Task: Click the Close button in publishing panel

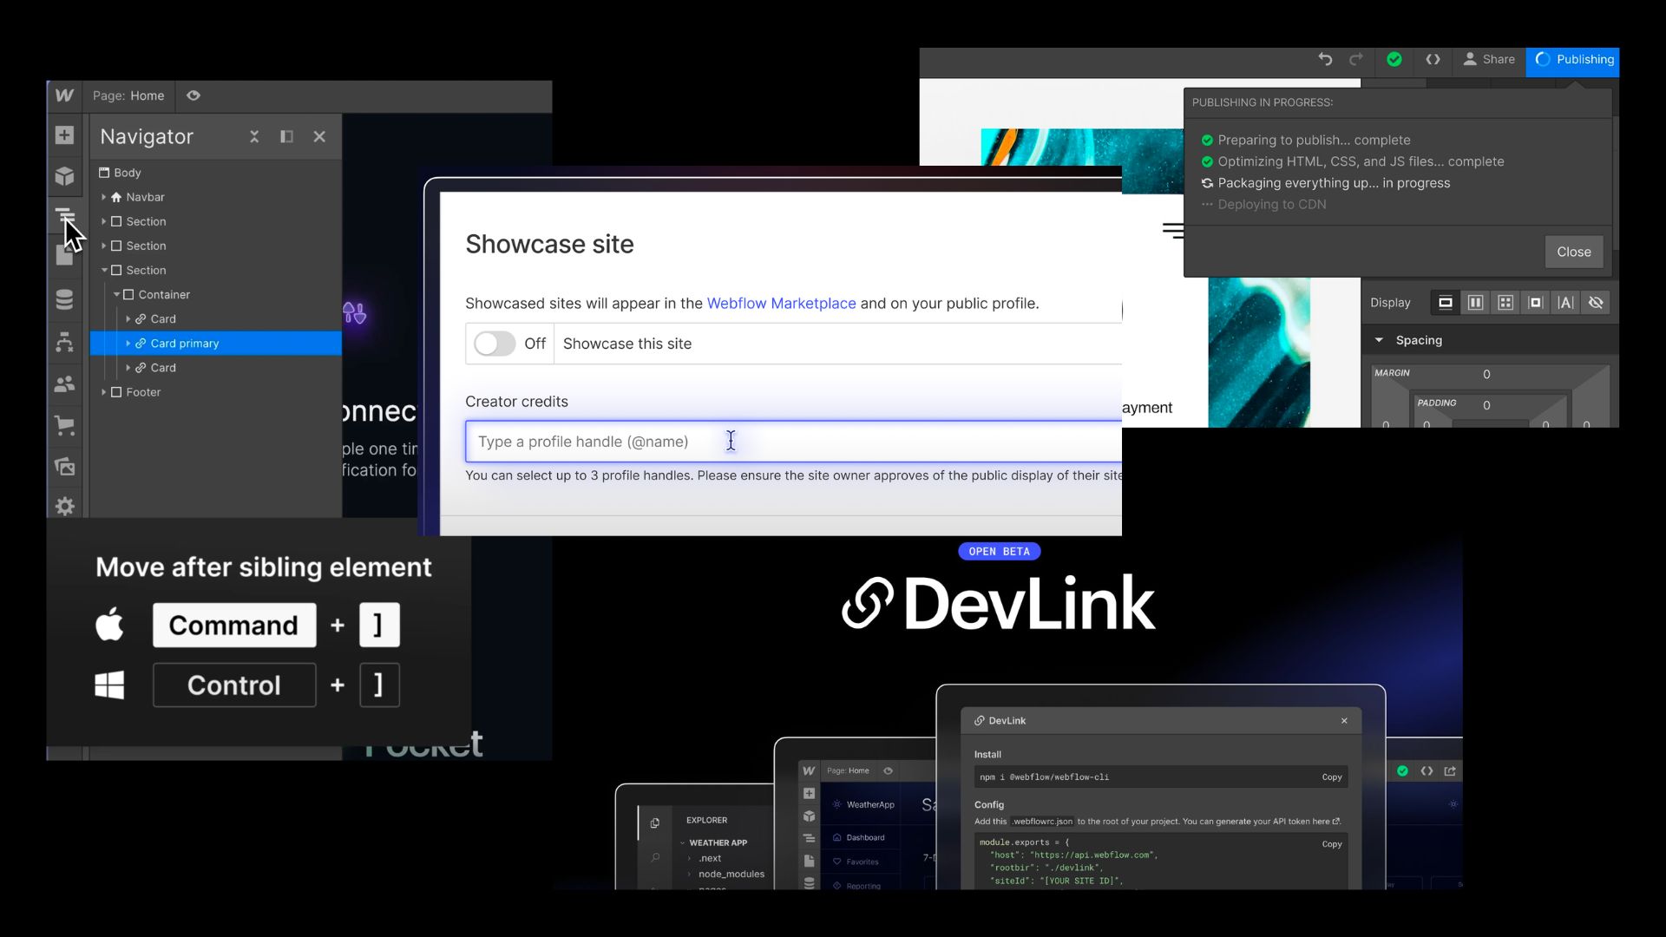Action: [1573, 252]
